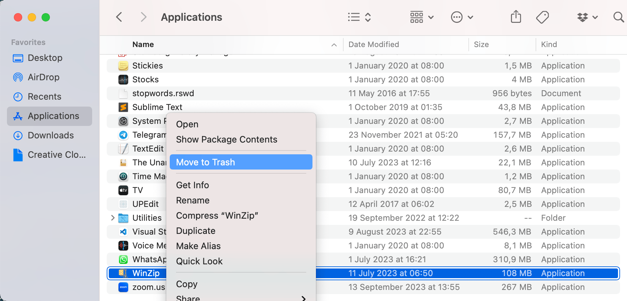Image resolution: width=627 pixels, height=301 pixels.
Task: Sort by the Kind column header
Action: pyautogui.click(x=549, y=44)
